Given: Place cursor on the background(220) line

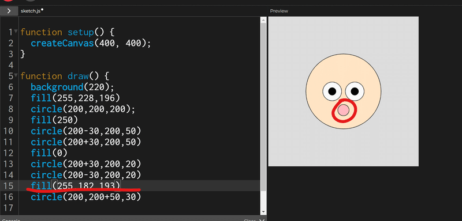Looking at the screenshot, I should [x=72, y=87].
